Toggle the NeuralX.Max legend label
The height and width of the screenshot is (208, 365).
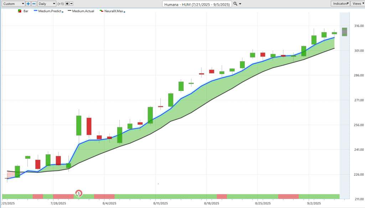coord(113,11)
